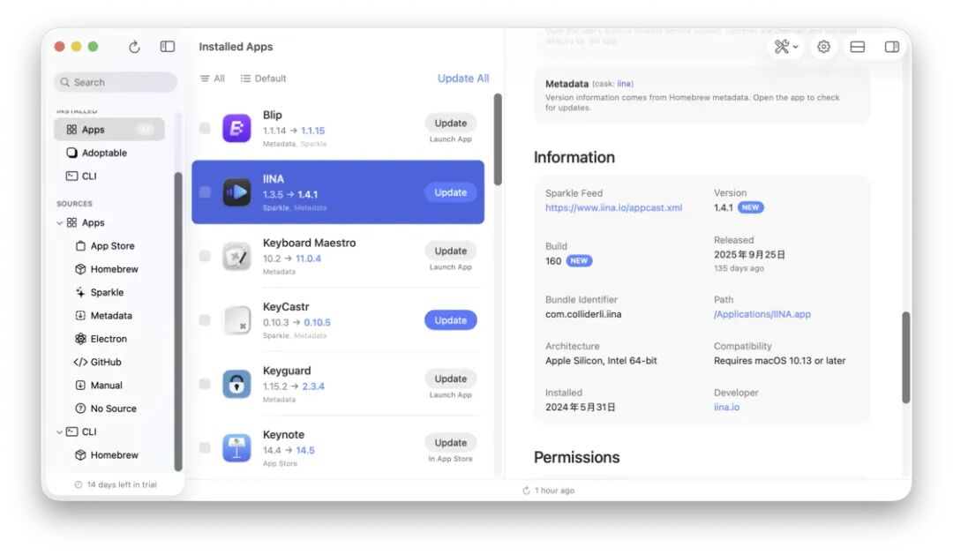This screenshot has width=953, height=555.
Task: Select the checkbox for Blip
Action: 205,128
